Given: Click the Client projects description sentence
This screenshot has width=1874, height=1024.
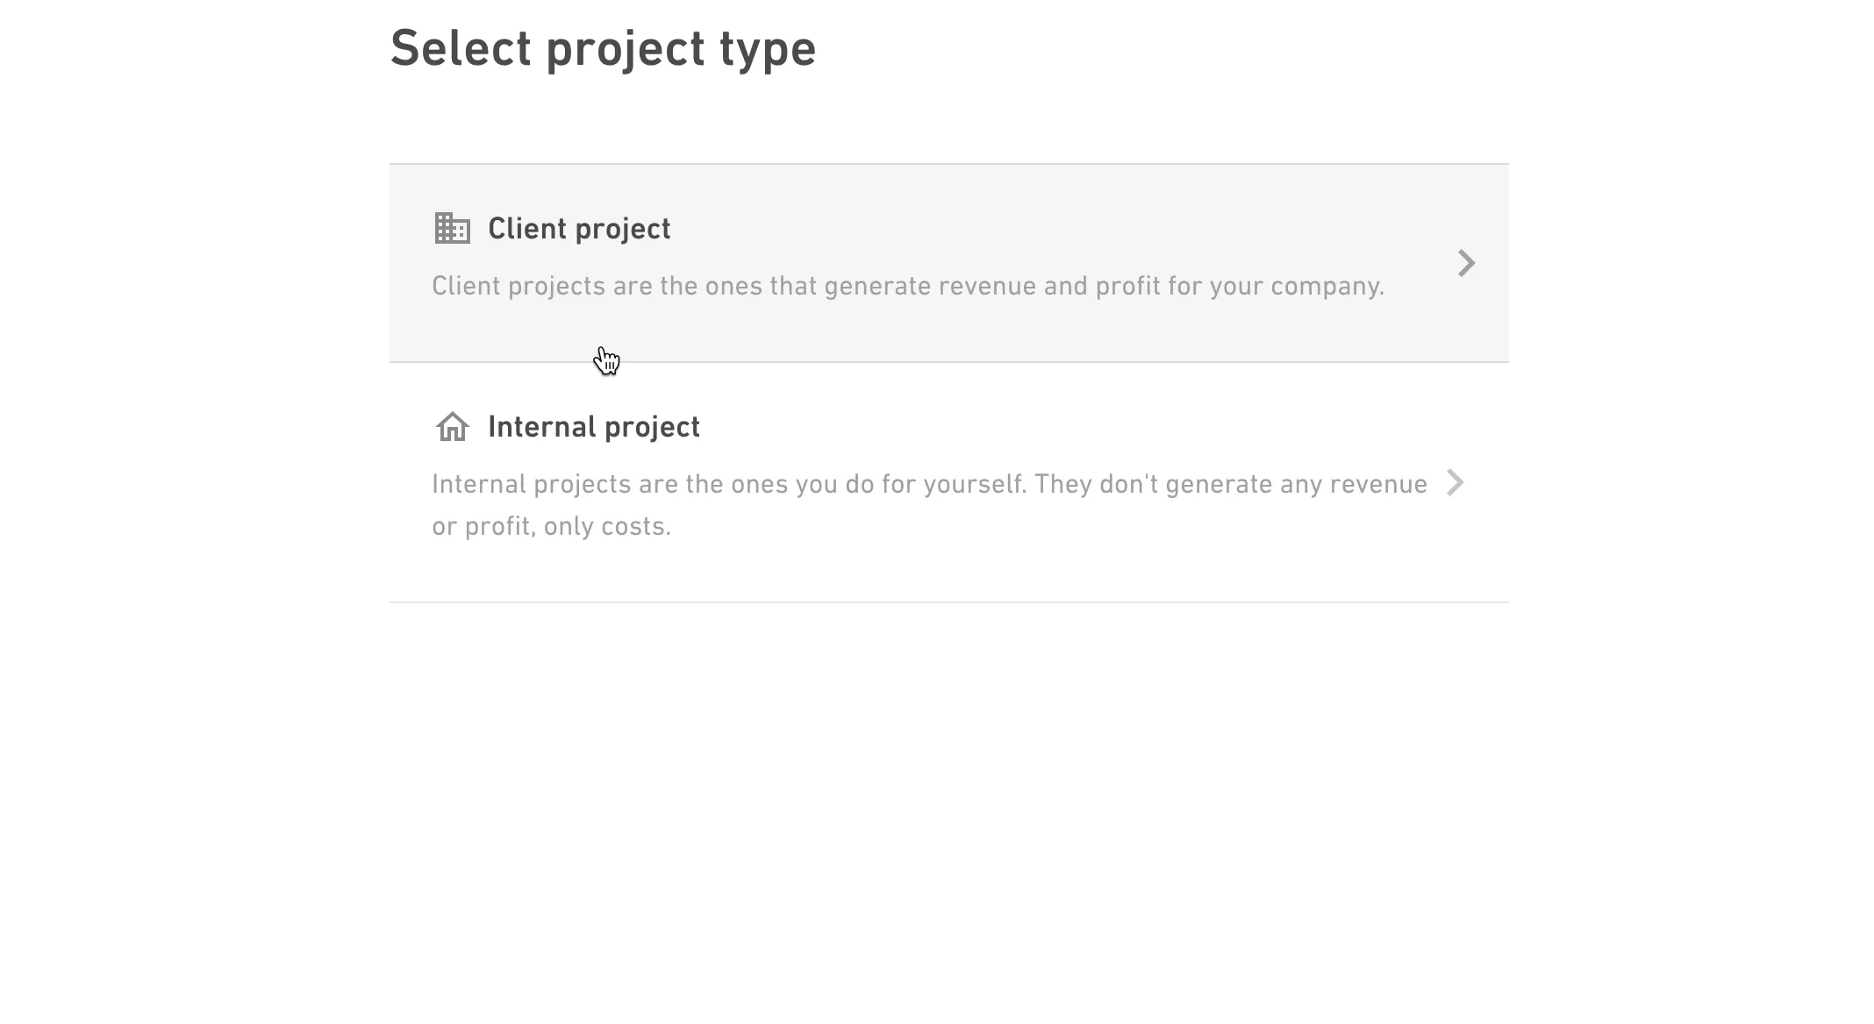Looking at the screenshot, I should click(908, 286).
